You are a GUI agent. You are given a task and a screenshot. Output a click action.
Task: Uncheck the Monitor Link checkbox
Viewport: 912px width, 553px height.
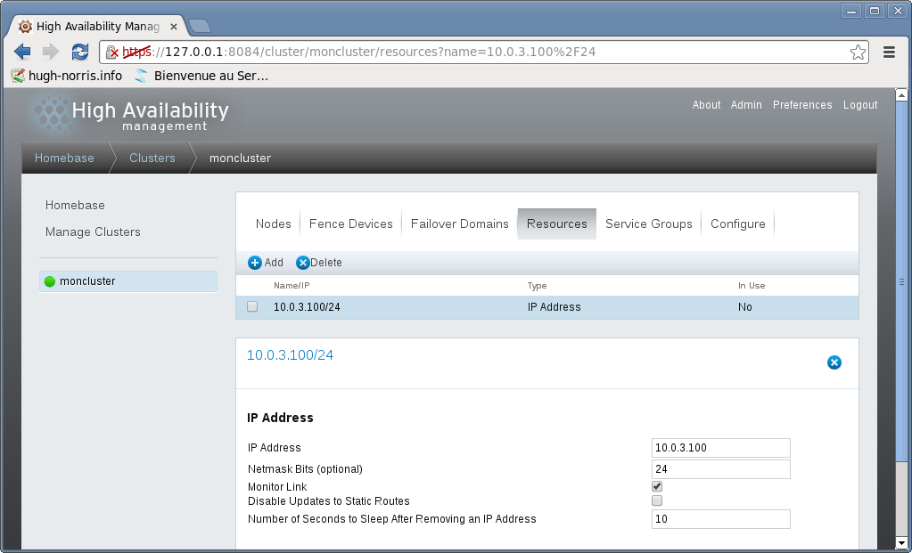(657, 486)
